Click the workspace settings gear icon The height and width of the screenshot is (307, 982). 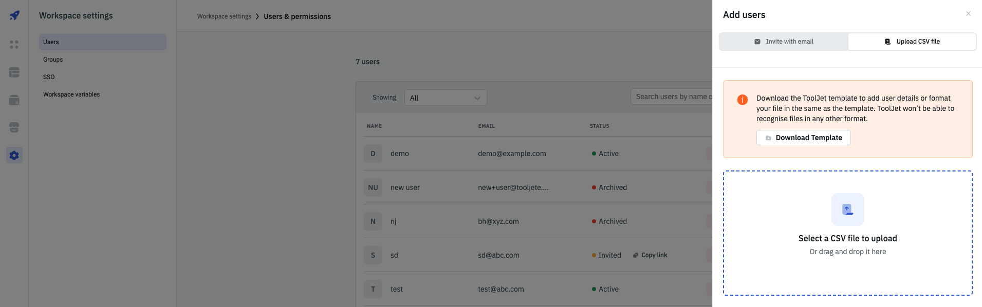[14, 155]
